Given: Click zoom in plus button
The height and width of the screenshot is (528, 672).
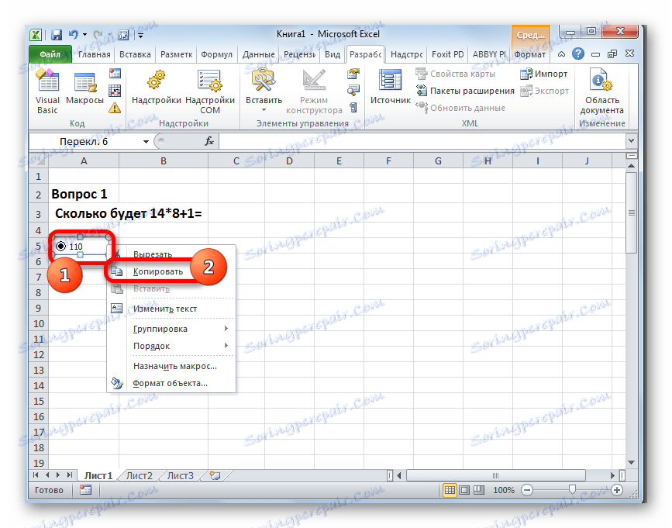Looking at the screenshot, I should (x=617, y=490).
